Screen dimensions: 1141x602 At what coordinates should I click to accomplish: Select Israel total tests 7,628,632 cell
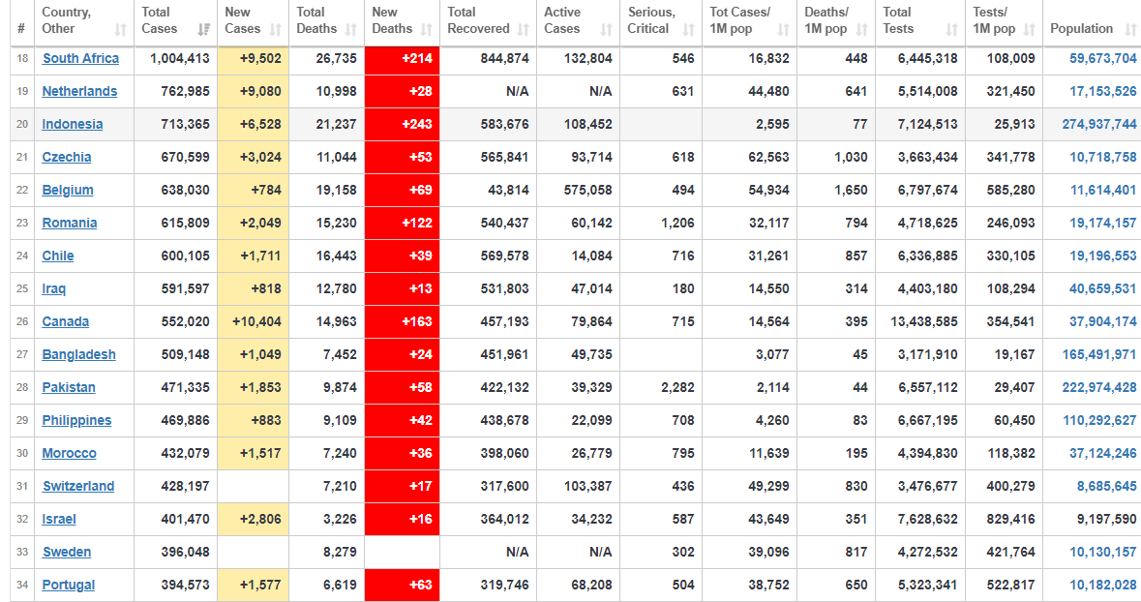coord(920,519)
